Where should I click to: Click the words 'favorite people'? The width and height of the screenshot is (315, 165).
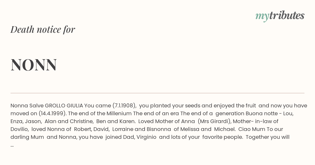(222, 137)
